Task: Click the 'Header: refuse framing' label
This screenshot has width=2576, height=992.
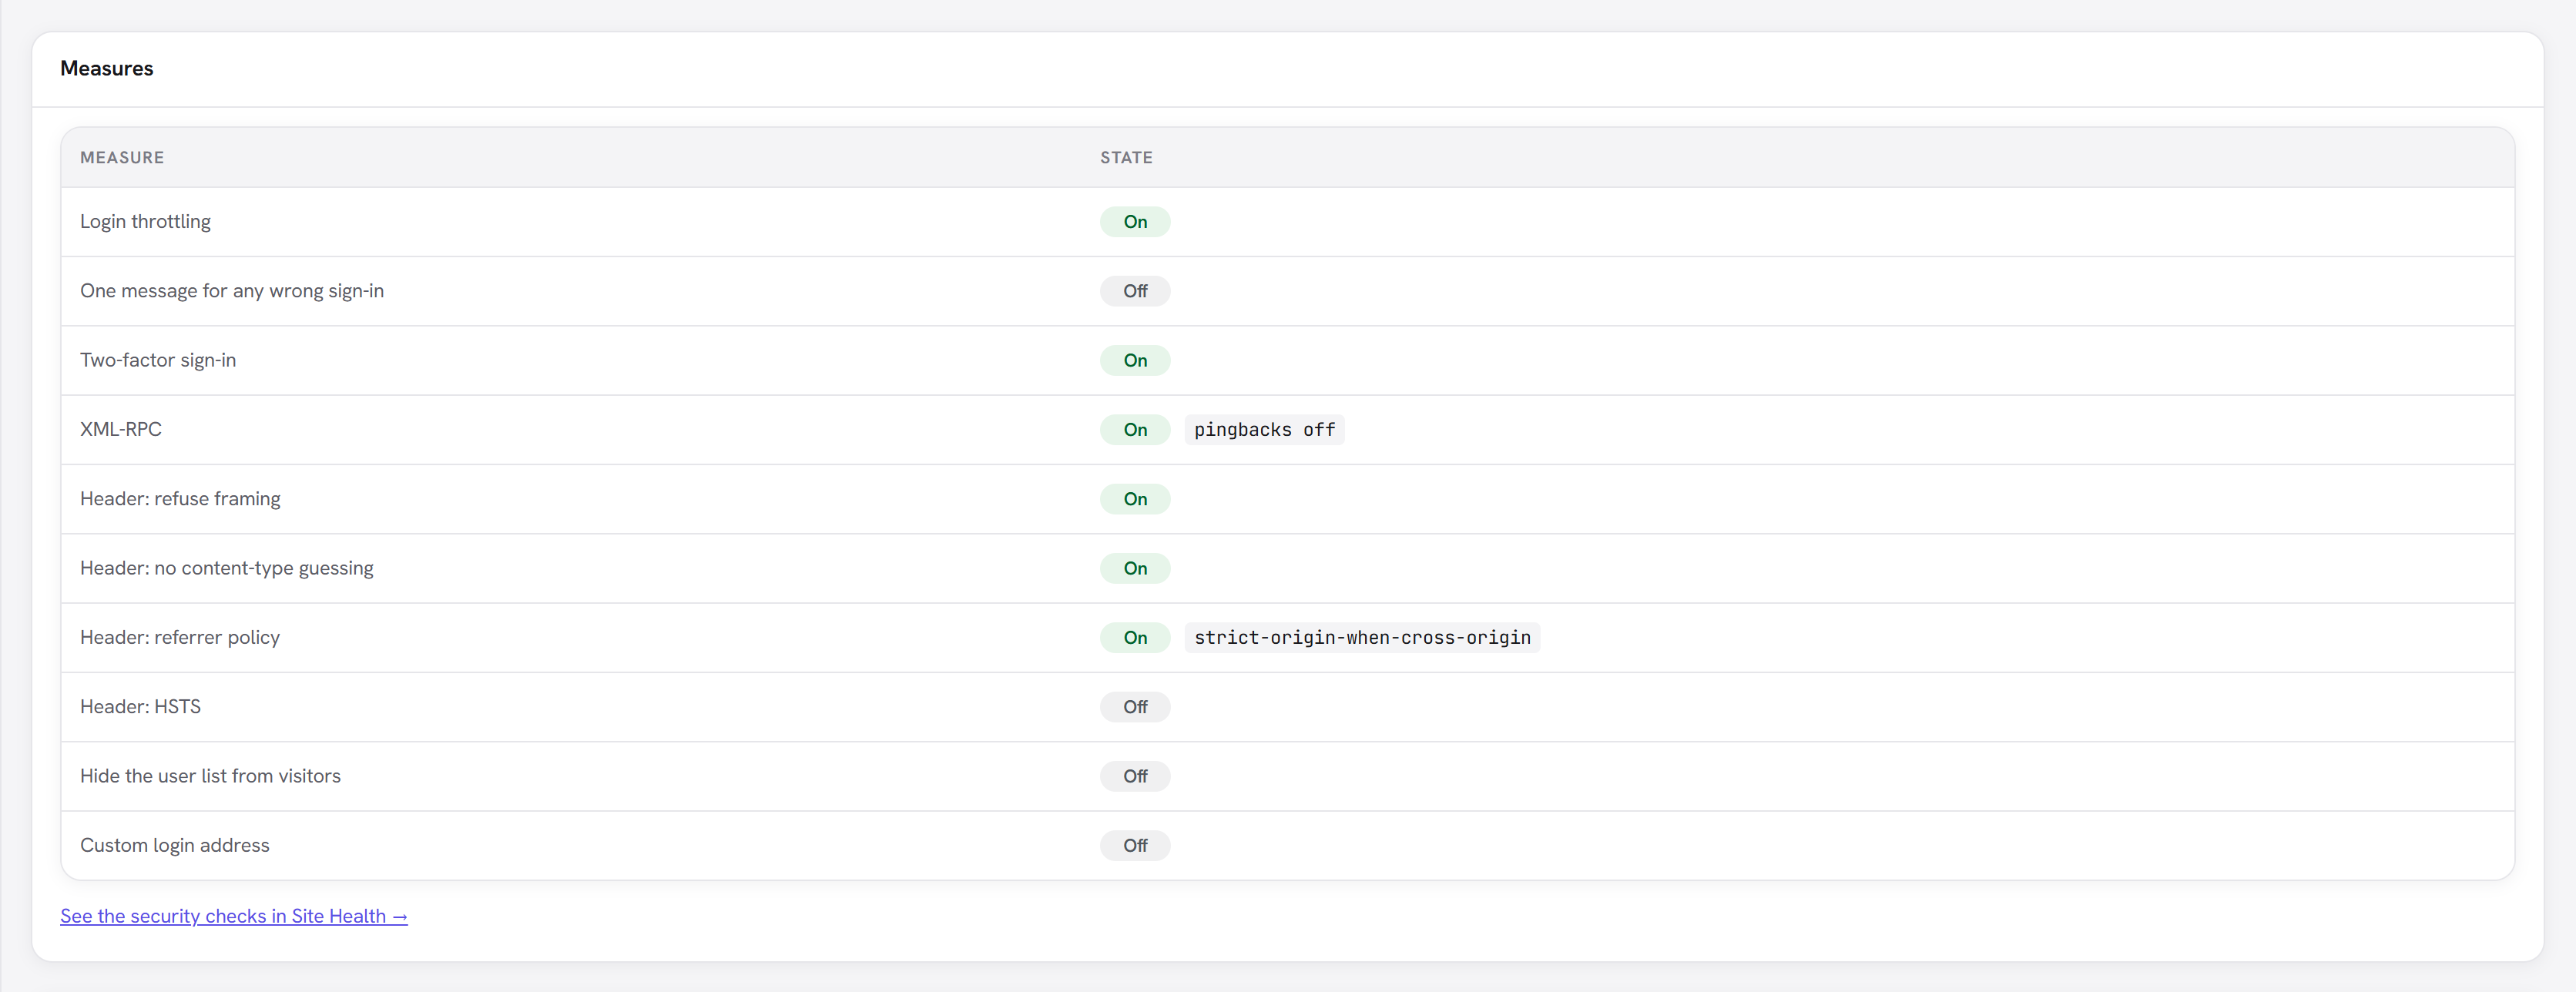Action: click(x=180, y=499)
